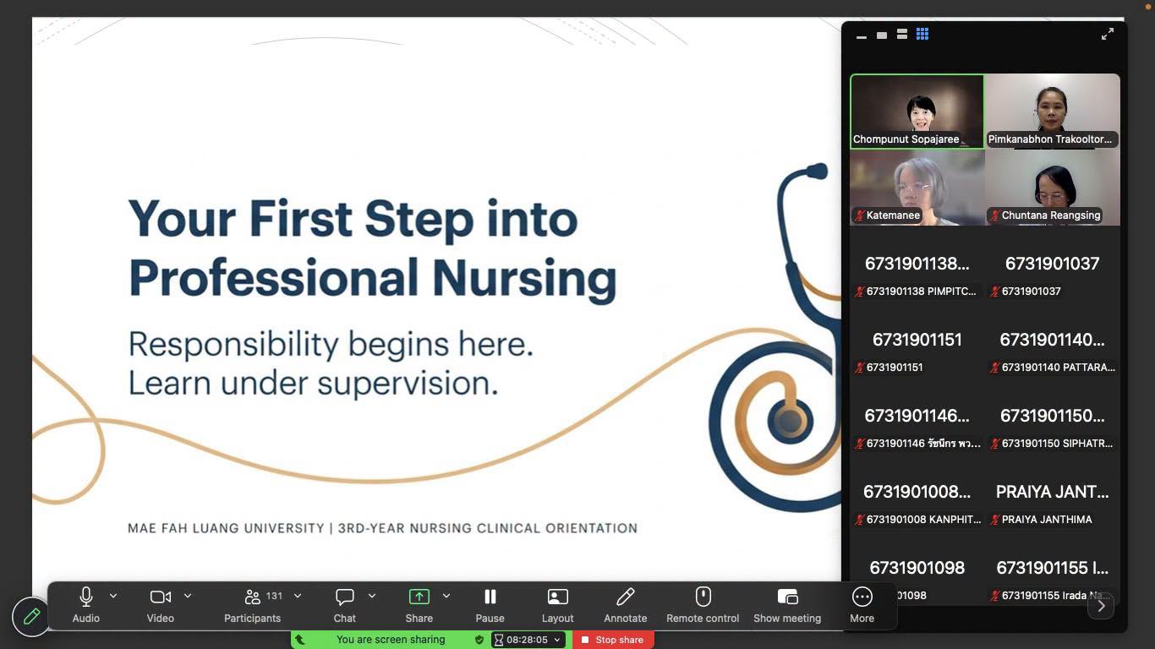The width and height of the screenshot is (1155, 649).
Task: Select Pimkanabhon Trakooltor's video tile
Action: (1053, 112)
